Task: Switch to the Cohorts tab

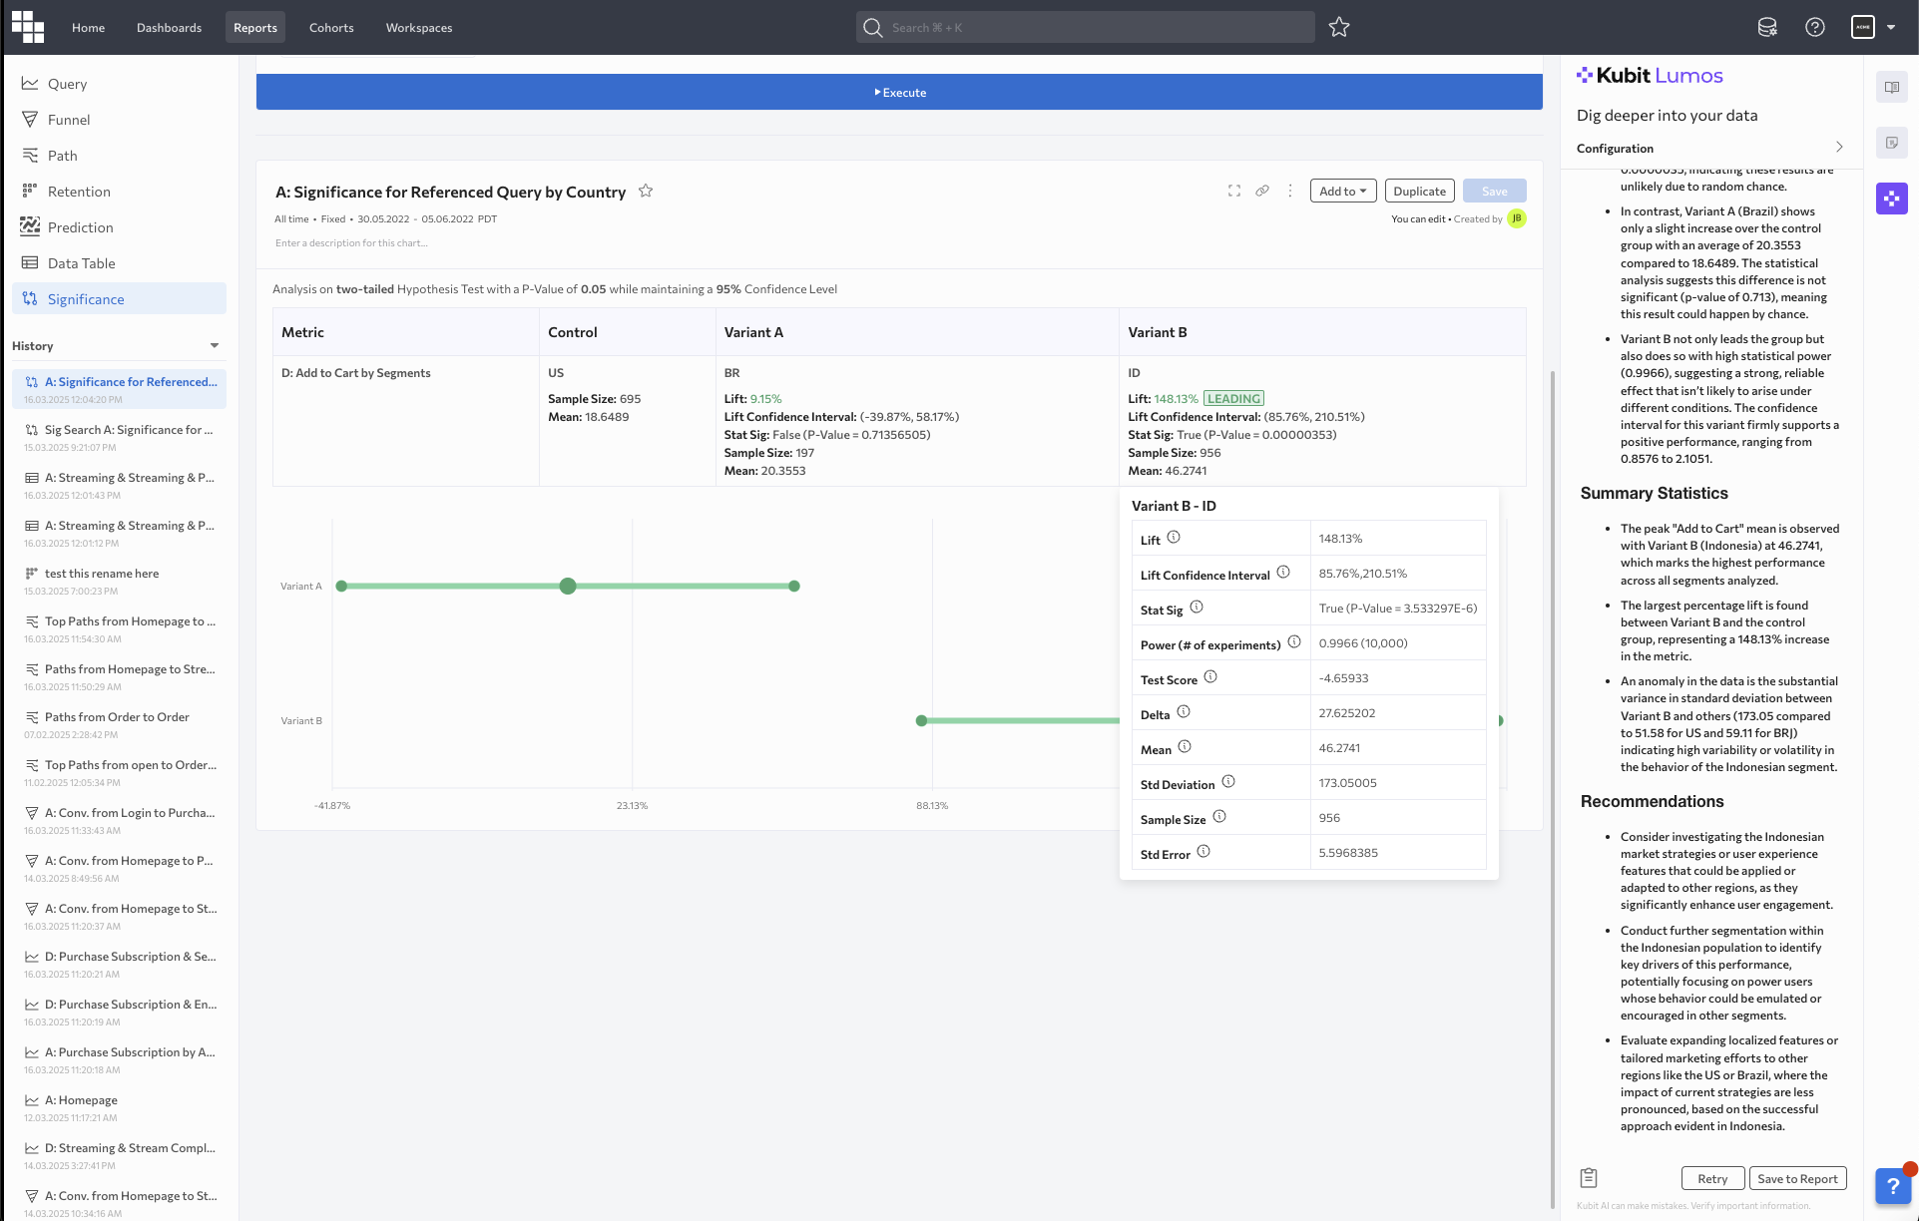Action: click(331, 28)
